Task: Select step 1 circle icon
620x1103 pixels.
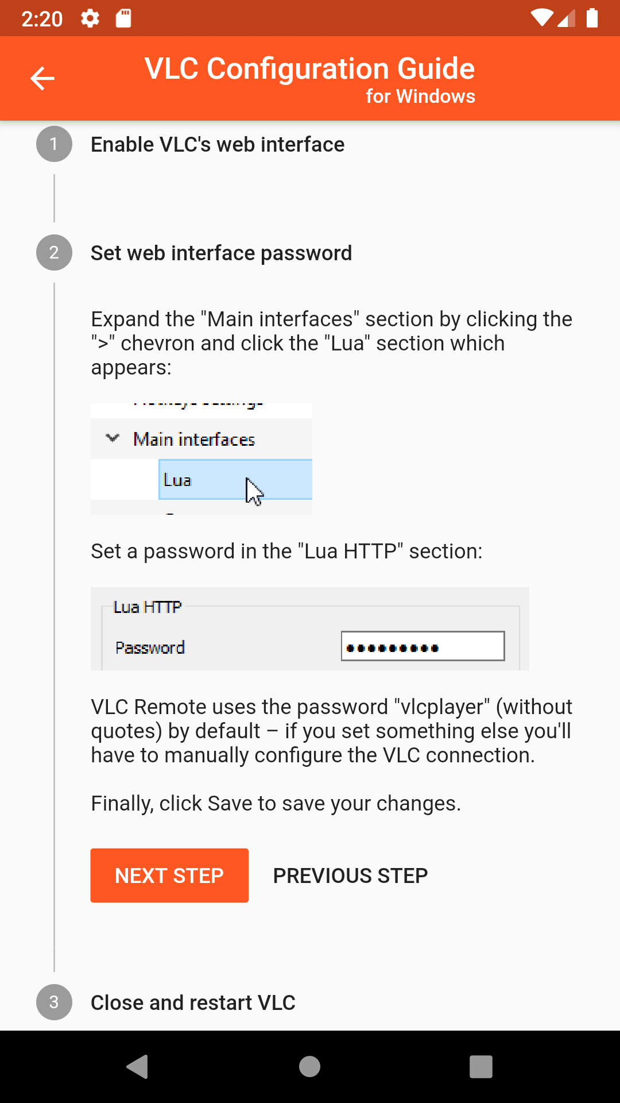Action: tap(54, 144)
